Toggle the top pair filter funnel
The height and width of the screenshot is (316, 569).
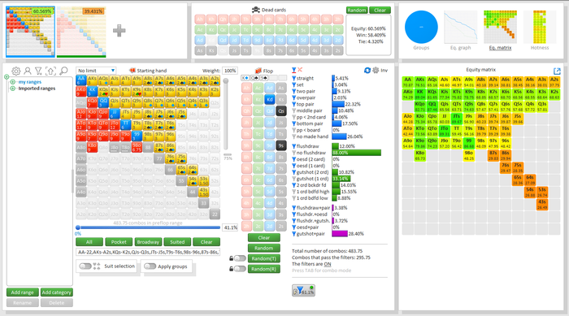click(x=294, y=104)
